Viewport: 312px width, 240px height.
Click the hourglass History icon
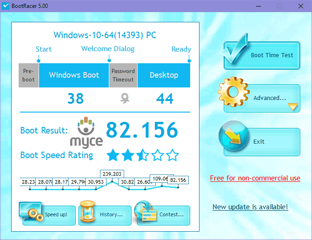tap(87, 211)
